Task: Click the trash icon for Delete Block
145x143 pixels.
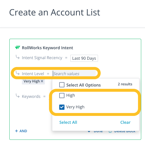Action: point(110,131)
